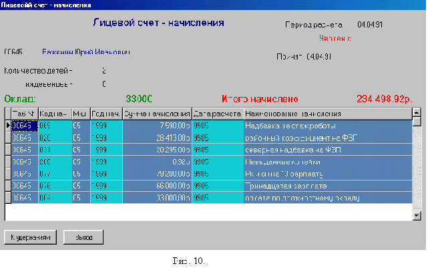The width and height of the screenshot is (428, 268).
Task: Select row selector for code 078 row
Action: (8, 186)
